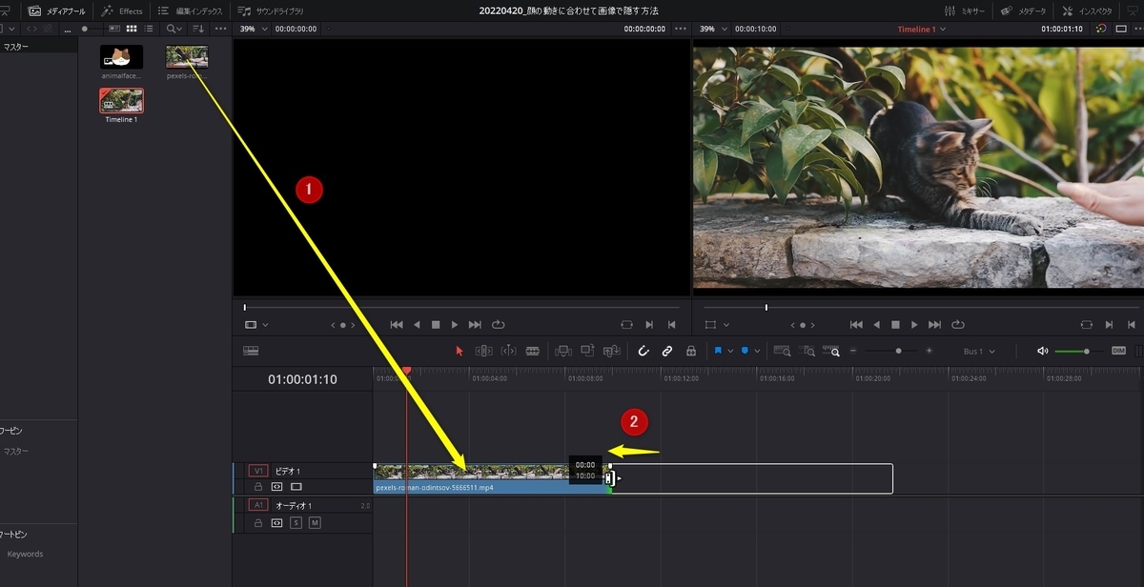The width and height of the screenshot is (1144, 587).
Task: Toggle loop in source viewer
Action: [x=498, y=324]
